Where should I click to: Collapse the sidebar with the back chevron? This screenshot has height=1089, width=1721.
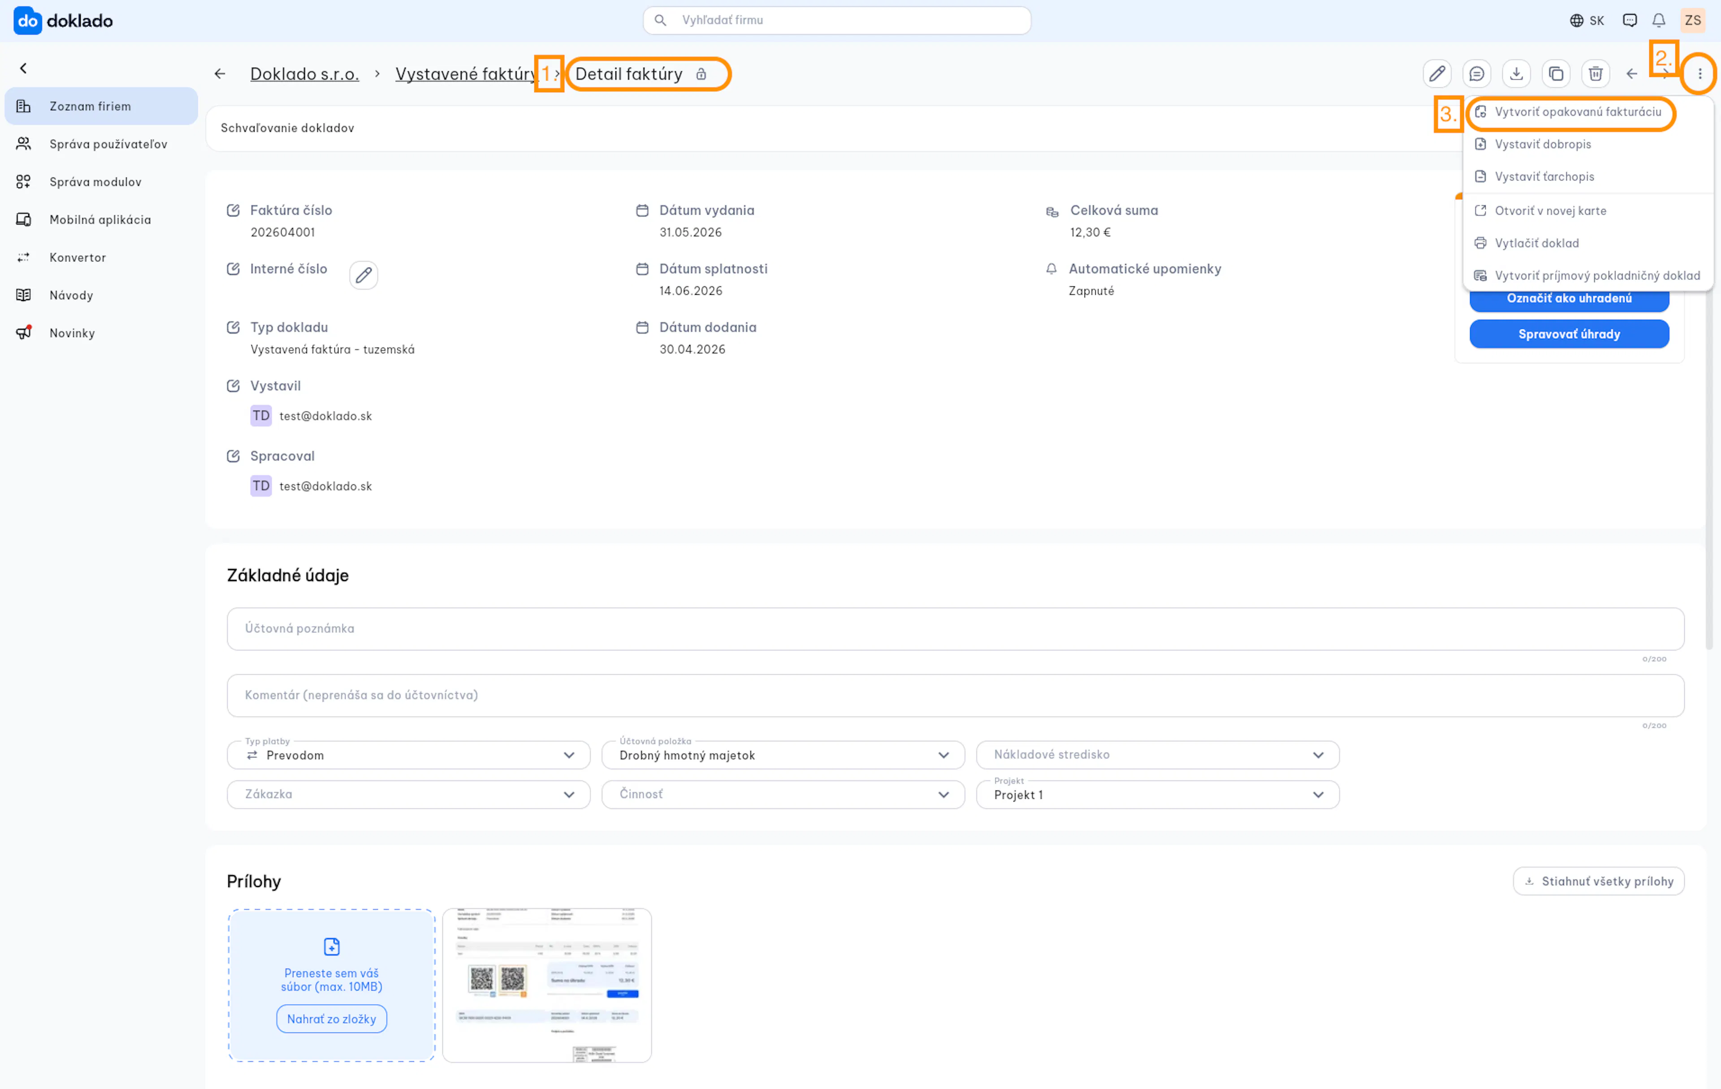pyautogui.click(x=24, y=68)
